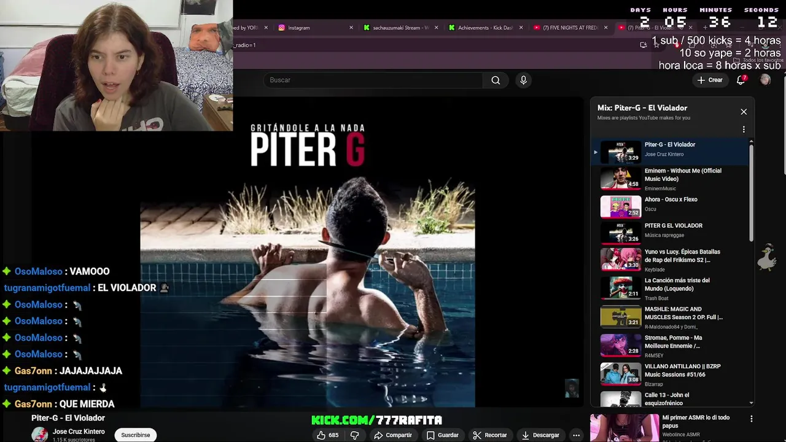Click the Descargar download button
The height and width of the screenshot is (442, 786).
coord(540,435)
